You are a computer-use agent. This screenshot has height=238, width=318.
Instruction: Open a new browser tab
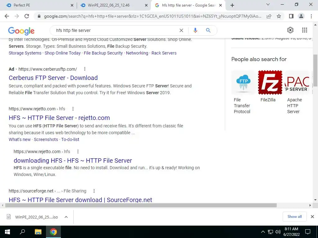[232, 5]
